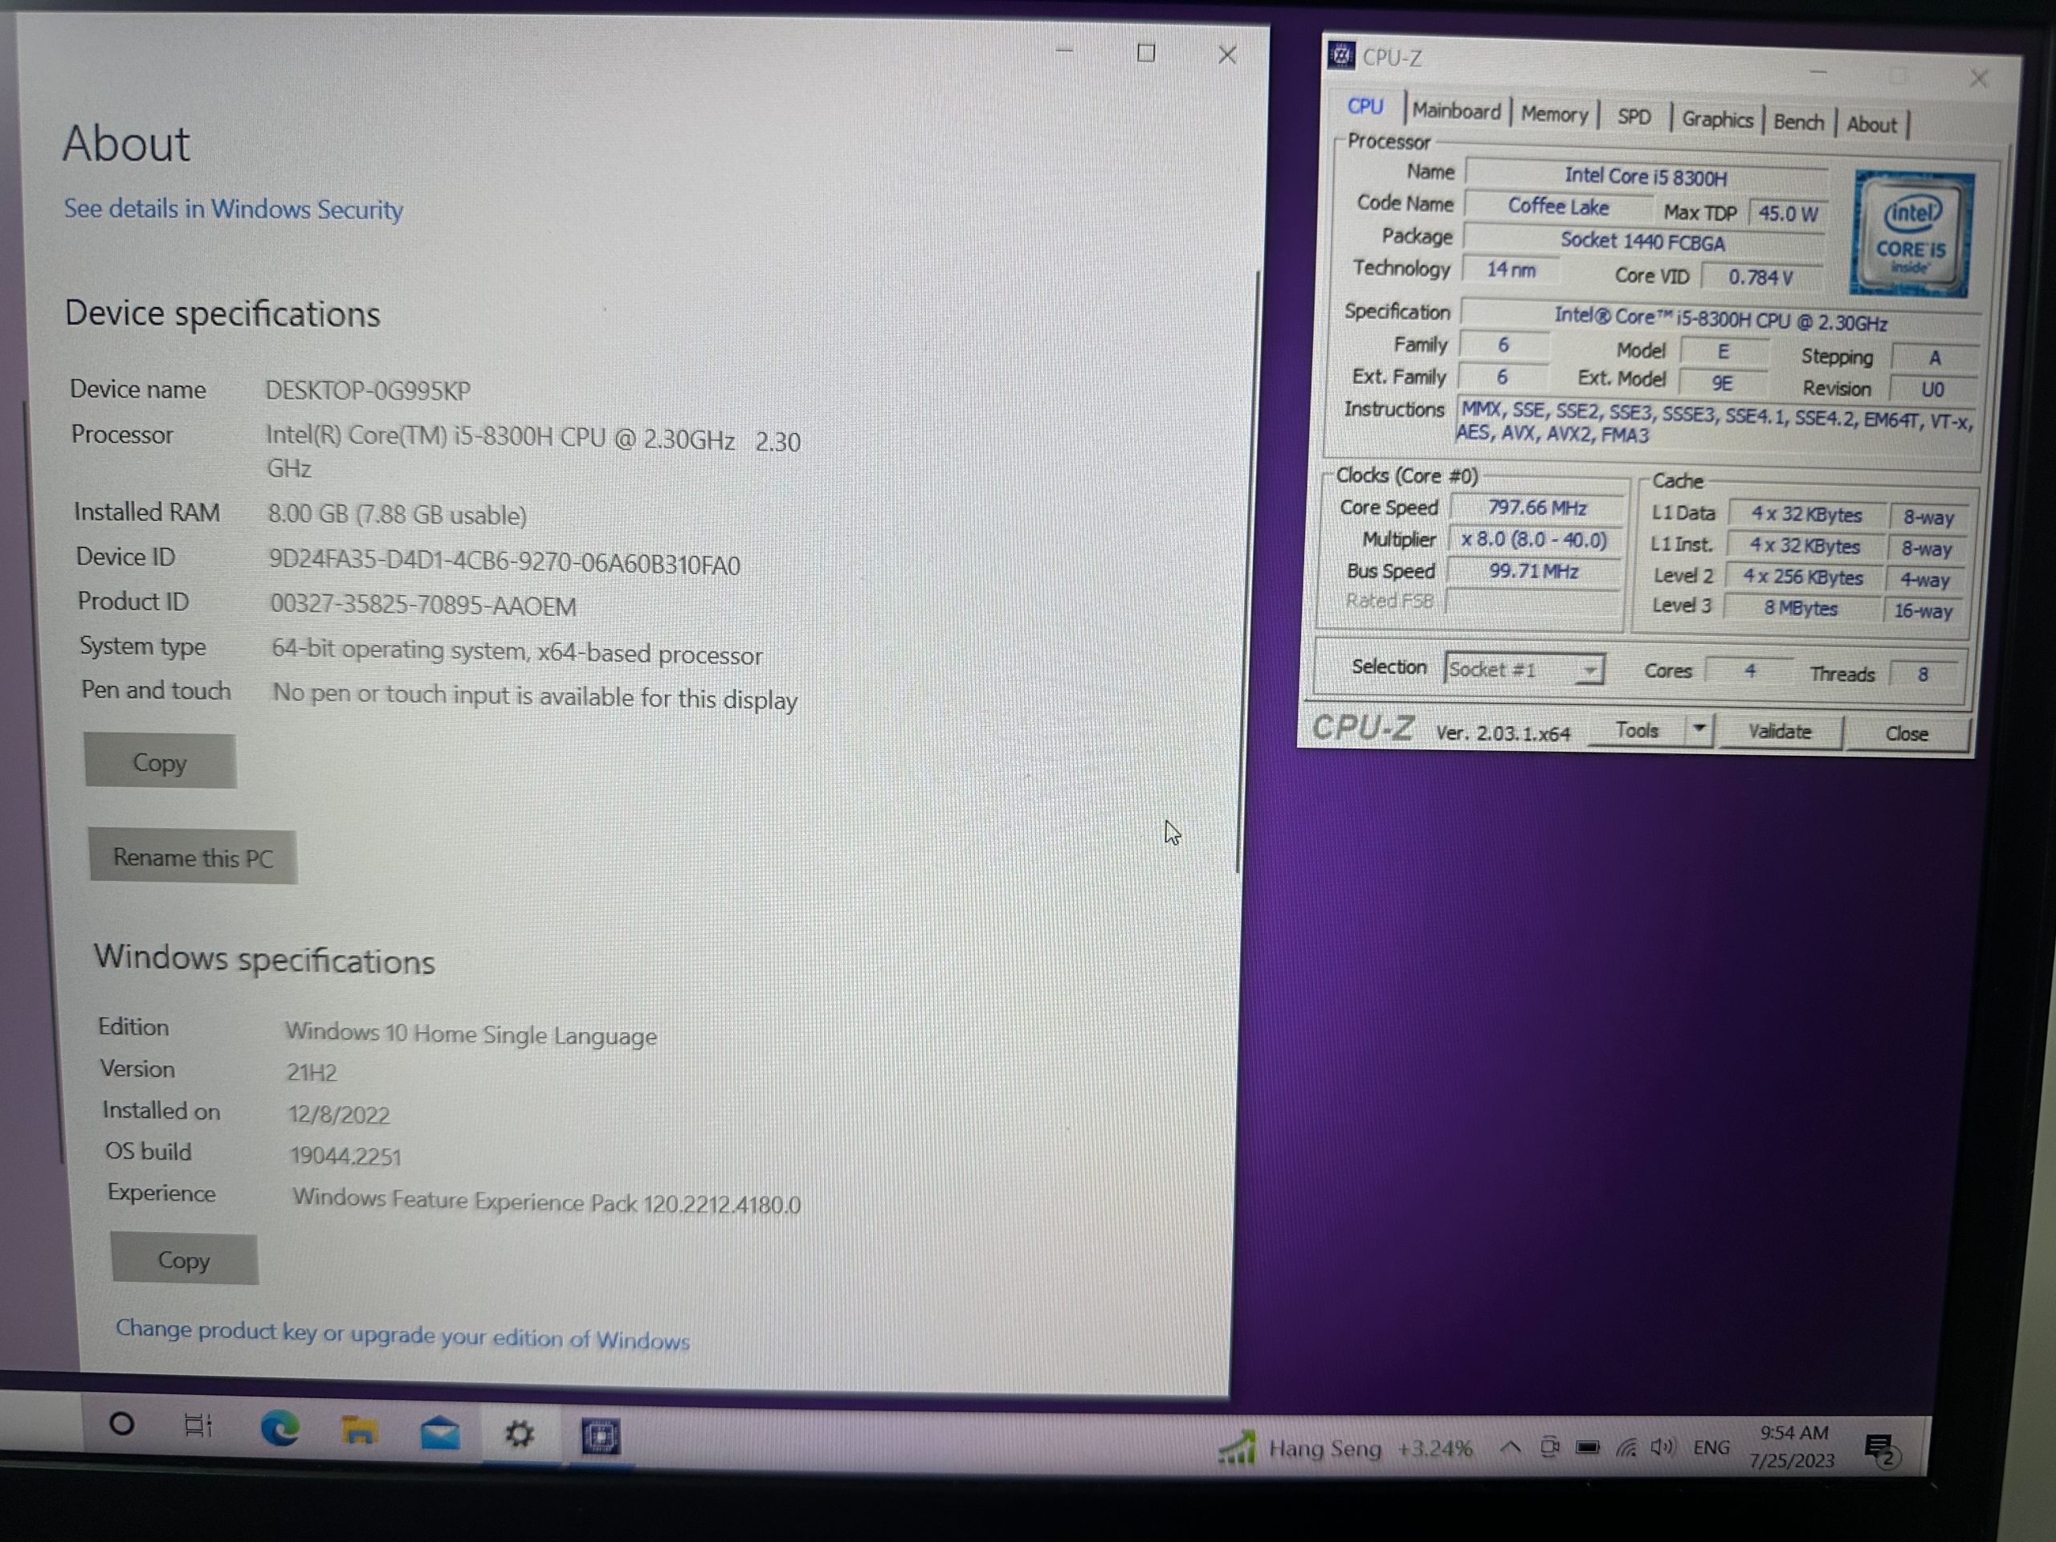
Task: Click the Core VID value 0.784 V
Action: (x=1760, y=277)
